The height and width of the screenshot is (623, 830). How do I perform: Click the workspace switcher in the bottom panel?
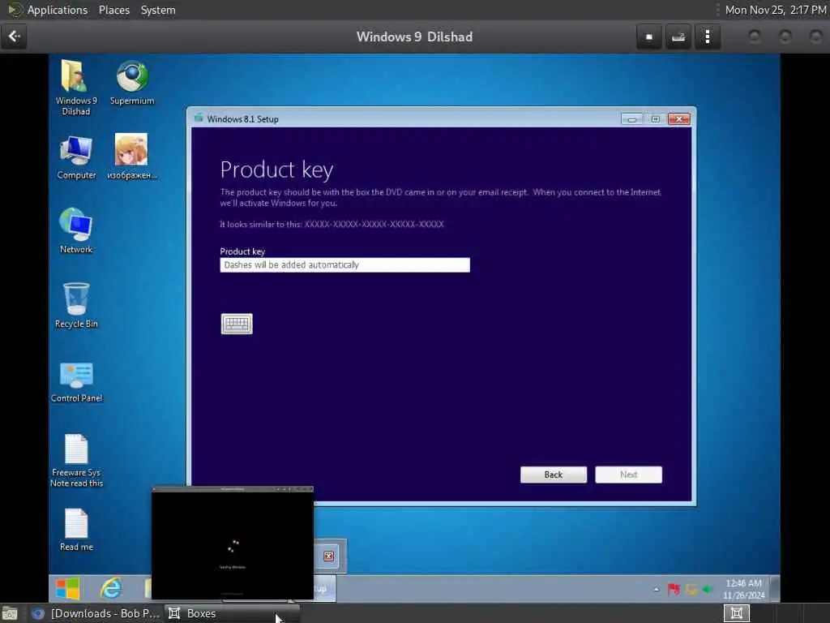coord(736,613)
